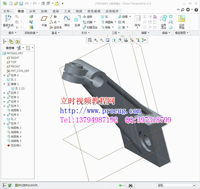The width and height of the screenshot is (200, 189).
Task: Open the Pattern (阵列) tool
Action: point(137,21)
